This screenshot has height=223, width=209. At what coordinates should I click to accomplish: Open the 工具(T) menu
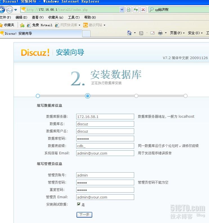click(x=74, y=17)
